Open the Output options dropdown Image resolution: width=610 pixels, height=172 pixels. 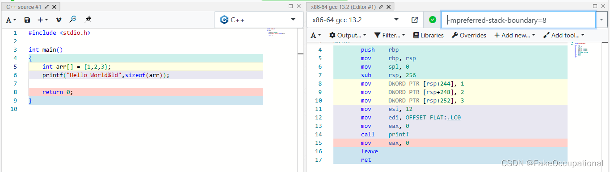pos(348,35)
